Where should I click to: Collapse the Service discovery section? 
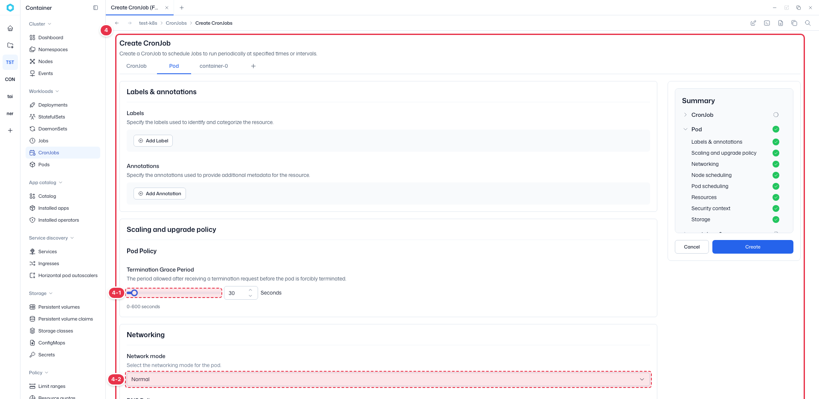point(51,238)
